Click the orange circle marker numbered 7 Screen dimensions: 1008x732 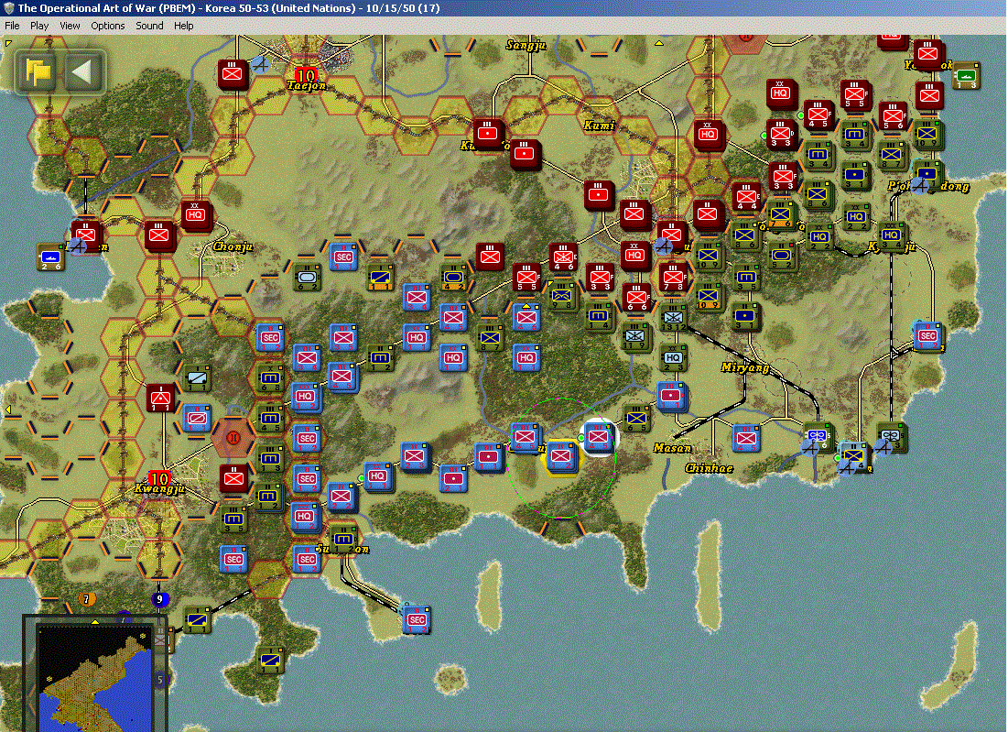coord(86,599)
